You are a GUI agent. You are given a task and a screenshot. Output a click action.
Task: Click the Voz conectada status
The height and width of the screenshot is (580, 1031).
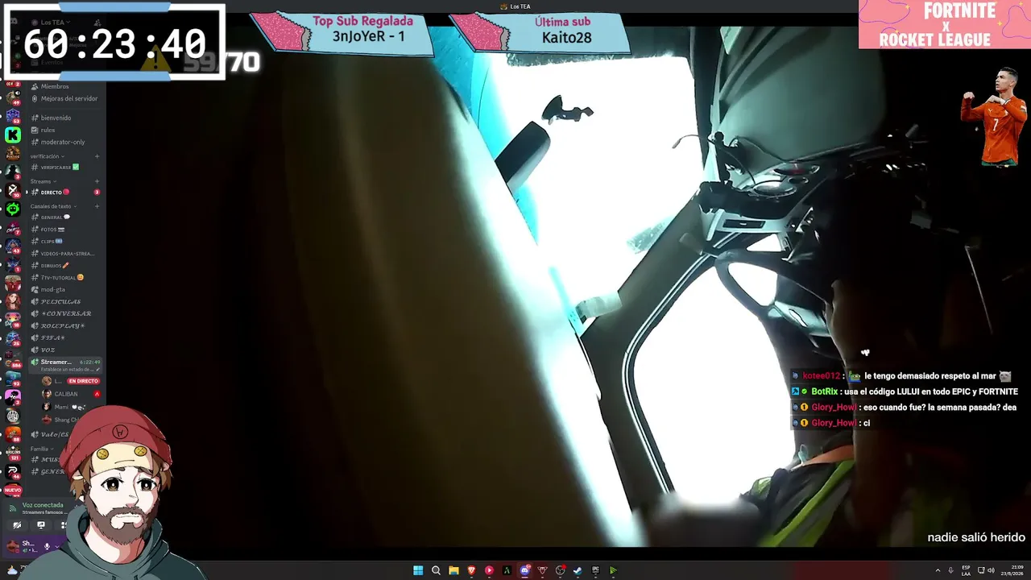(43, 505)
